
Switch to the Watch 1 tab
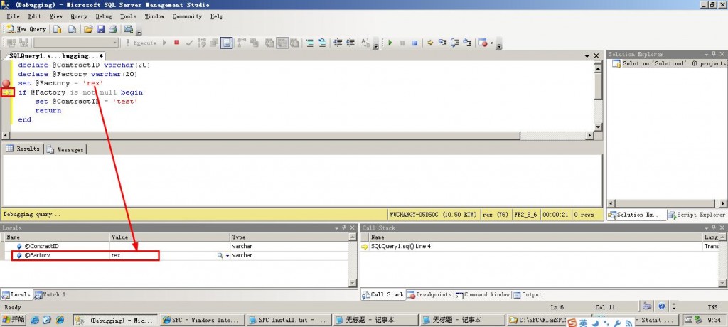coord(50,294)
